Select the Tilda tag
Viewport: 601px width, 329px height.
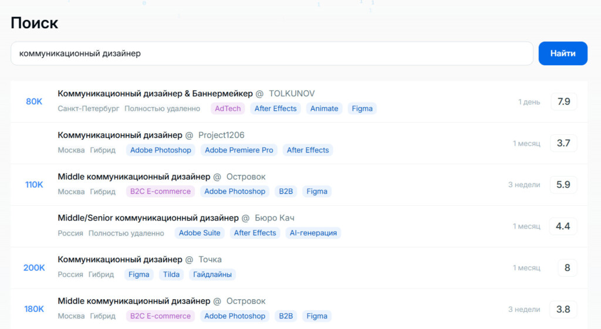(x=171, y=274)
